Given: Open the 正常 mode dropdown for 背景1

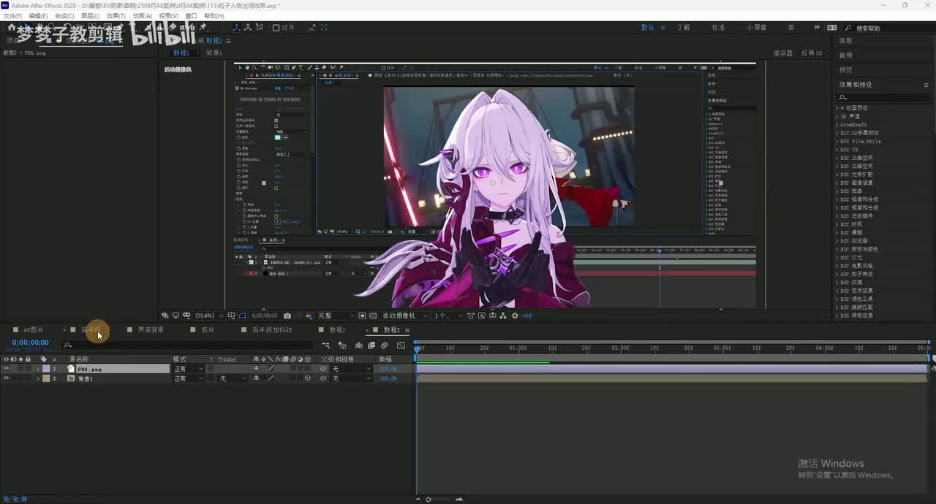Looking at the screenshot, I should [188, 378].
